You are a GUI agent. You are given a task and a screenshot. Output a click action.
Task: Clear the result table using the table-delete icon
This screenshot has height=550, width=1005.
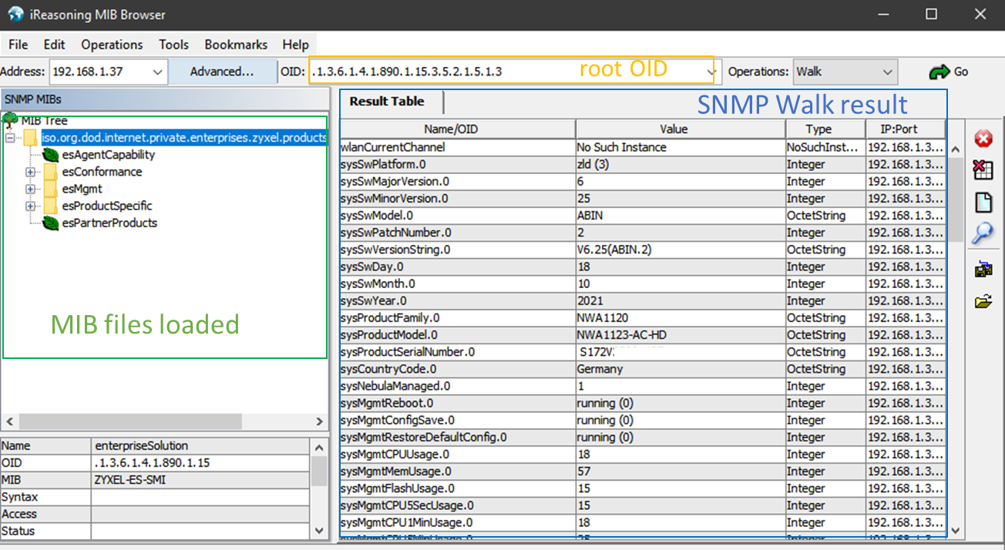pos(983,170)
